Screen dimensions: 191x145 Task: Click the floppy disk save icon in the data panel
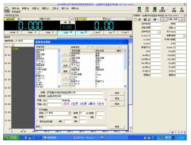(x=145, y=19)
